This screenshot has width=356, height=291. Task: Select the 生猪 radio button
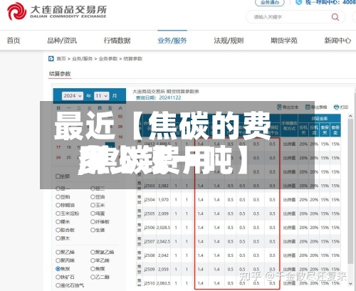(93, 230)
